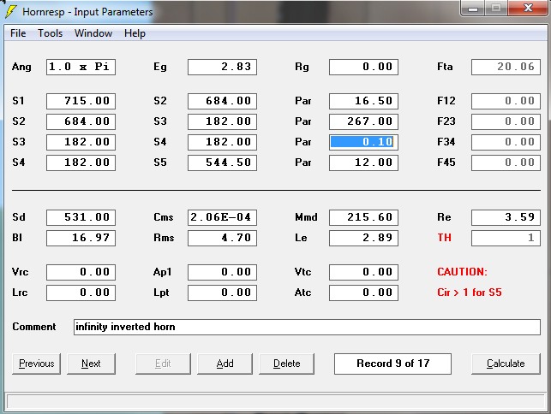Click the Comment field 'infinity inverted horn'

tap(307, 327)
